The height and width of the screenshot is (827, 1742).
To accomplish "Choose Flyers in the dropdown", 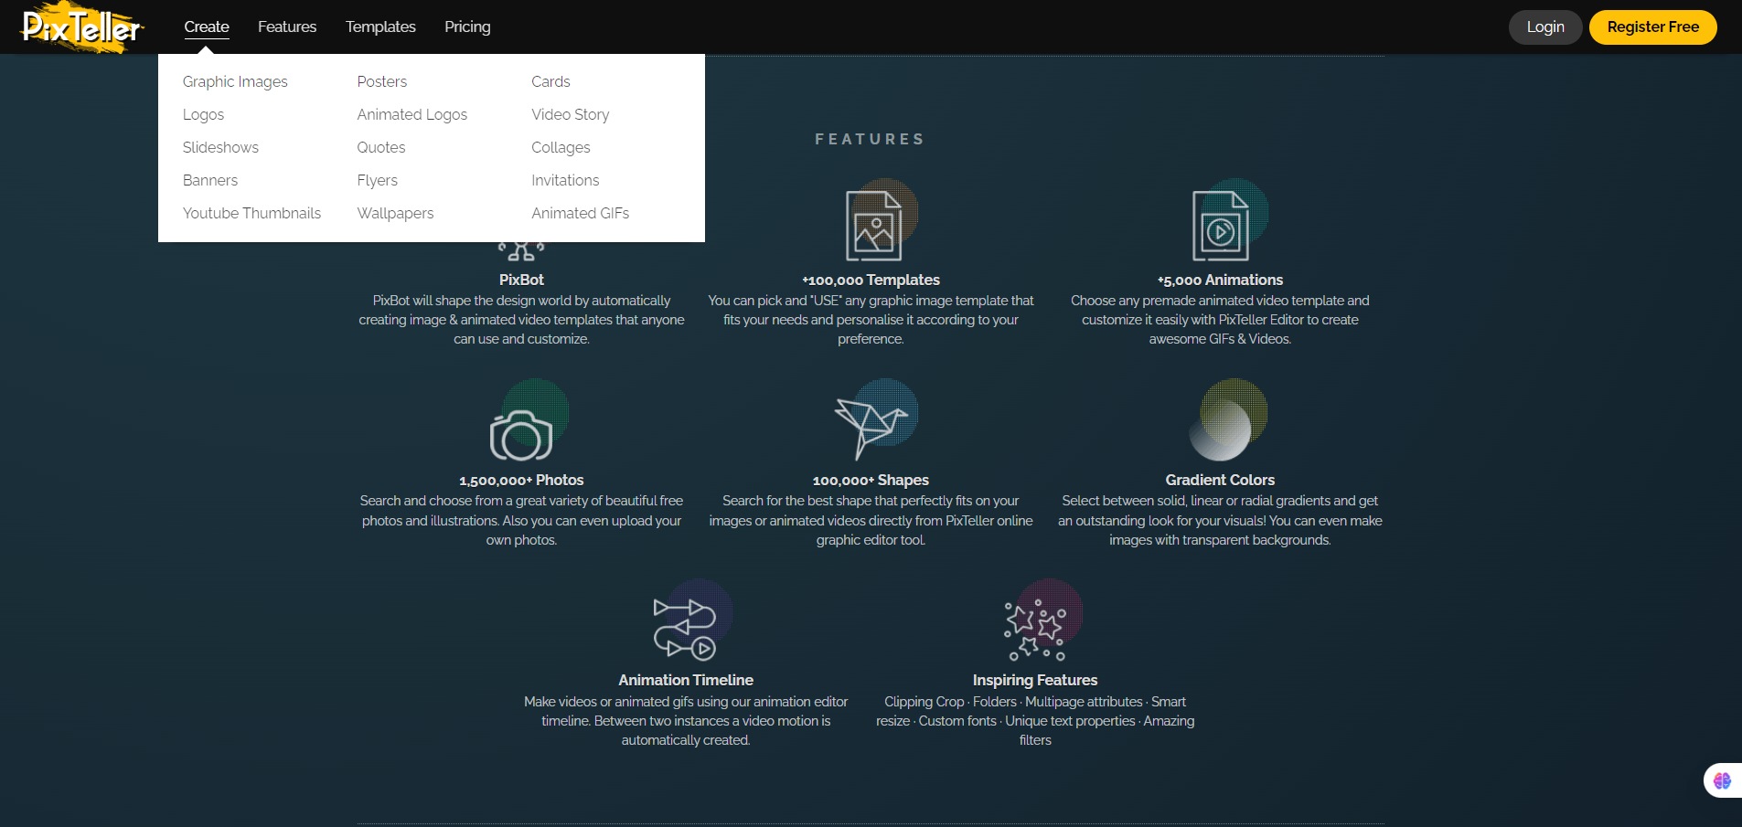I will (x=378, y=180).
